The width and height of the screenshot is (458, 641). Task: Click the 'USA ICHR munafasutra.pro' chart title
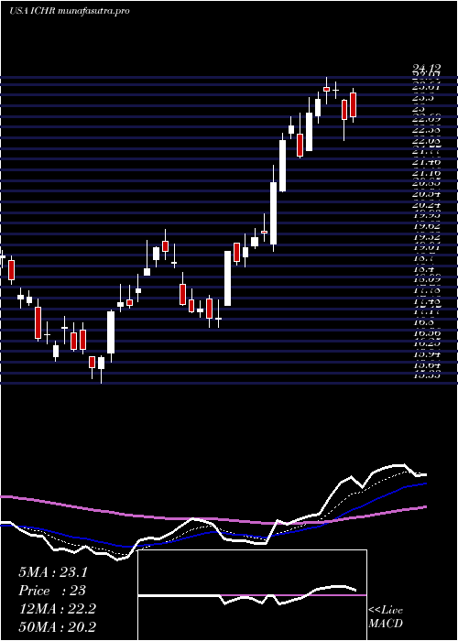(x=69, y=11)
